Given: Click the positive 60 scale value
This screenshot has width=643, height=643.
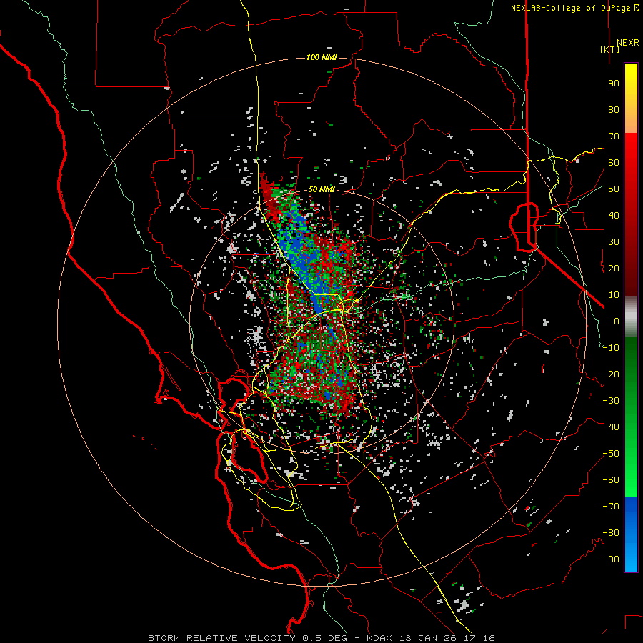Looking at the screenshot, I should (x=614, y=162).
